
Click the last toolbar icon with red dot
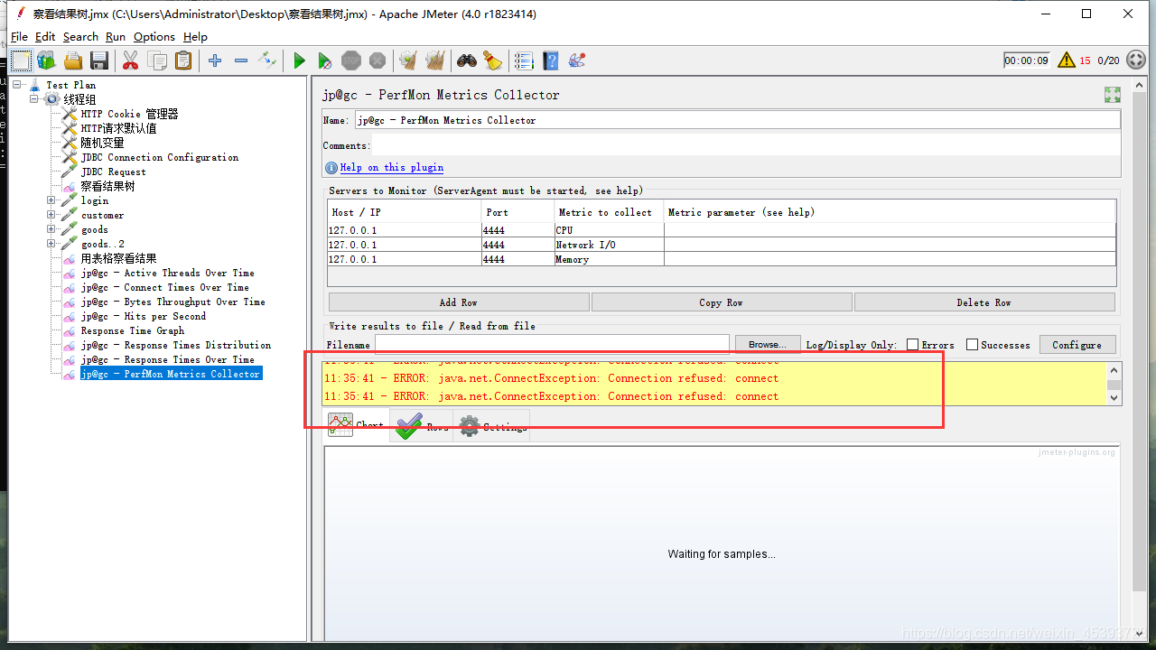pos(577,60)
